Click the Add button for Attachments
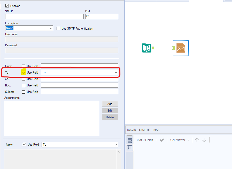Image resolution: width=232 pixels, height=169 pixels. coord(110,104)
